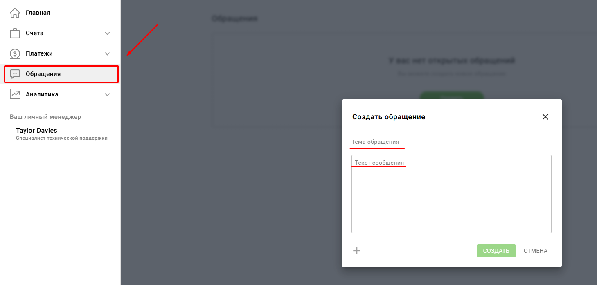597x285 pixels.
Task: Open the Платежи menu label
Action: point(39,53)
